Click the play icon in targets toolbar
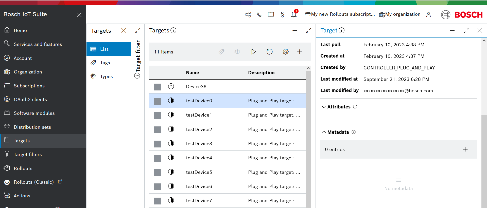This screenshot has width=487, height=208. click(x=253, y=52)
